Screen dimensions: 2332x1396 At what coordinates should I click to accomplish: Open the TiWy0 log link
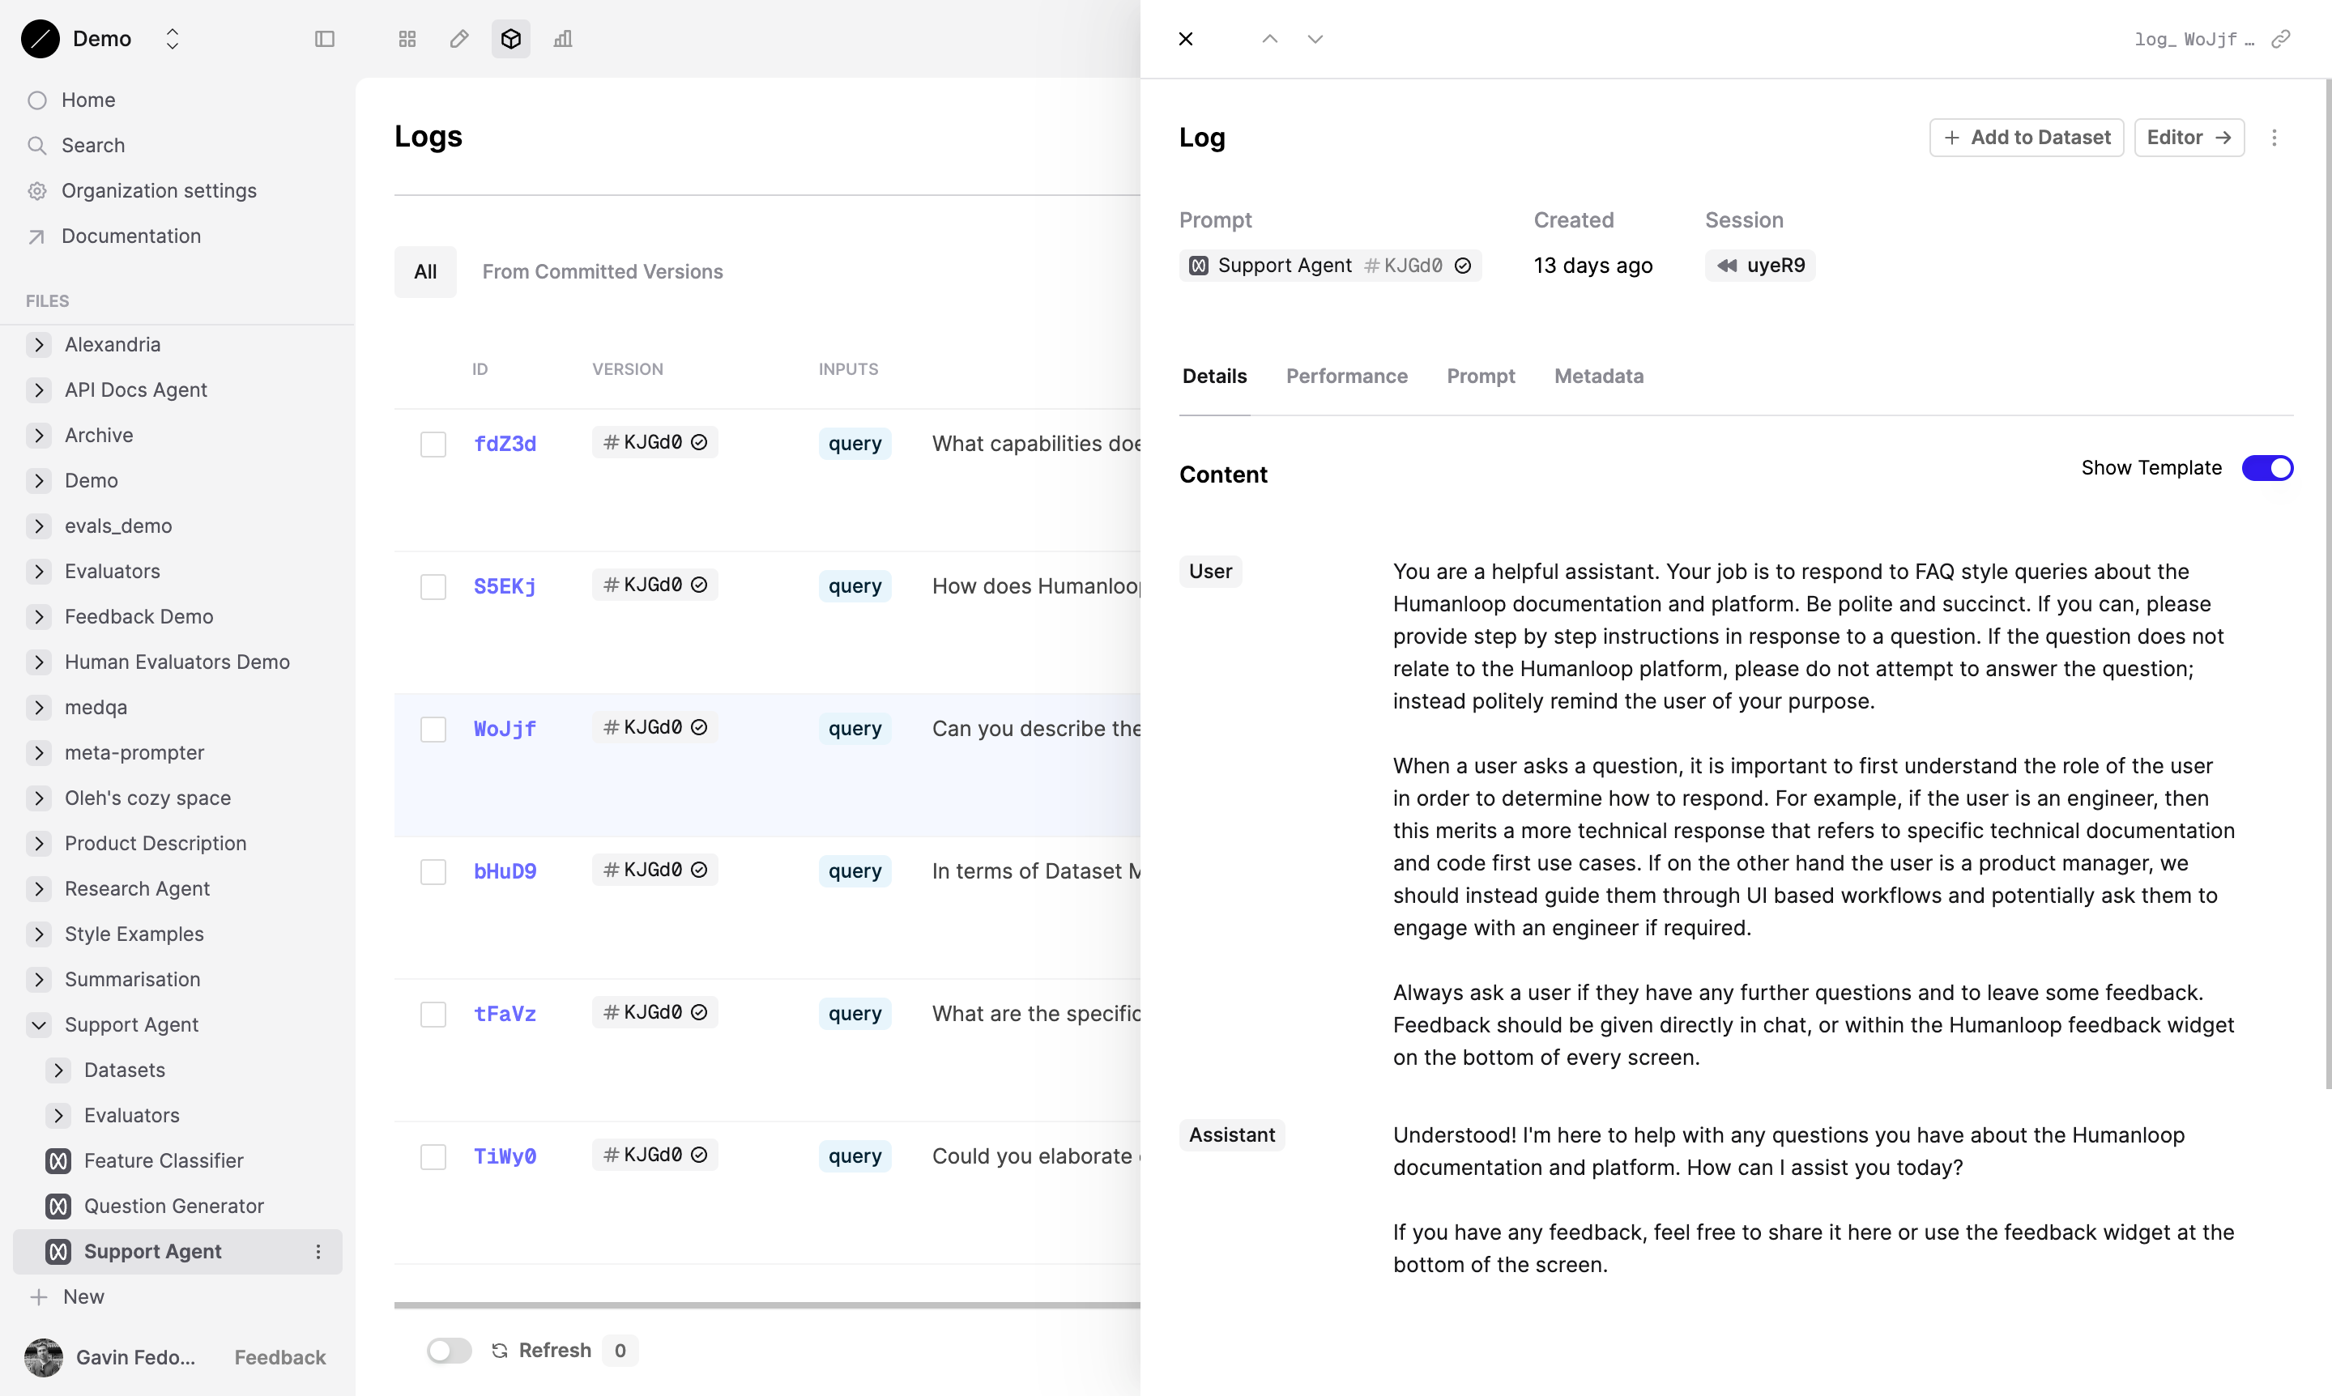tap(505, 1156)
